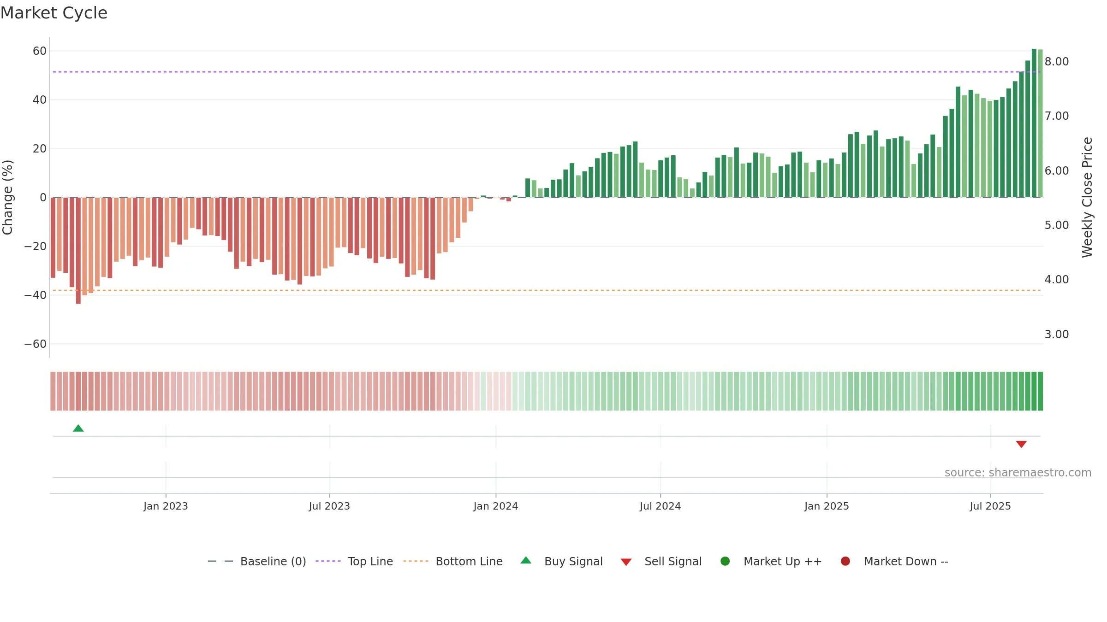This screenshot has width=1107, height=622.
Task: Click the red Sell Signal triangle marker on the timeline
Action: [1021, 444]
